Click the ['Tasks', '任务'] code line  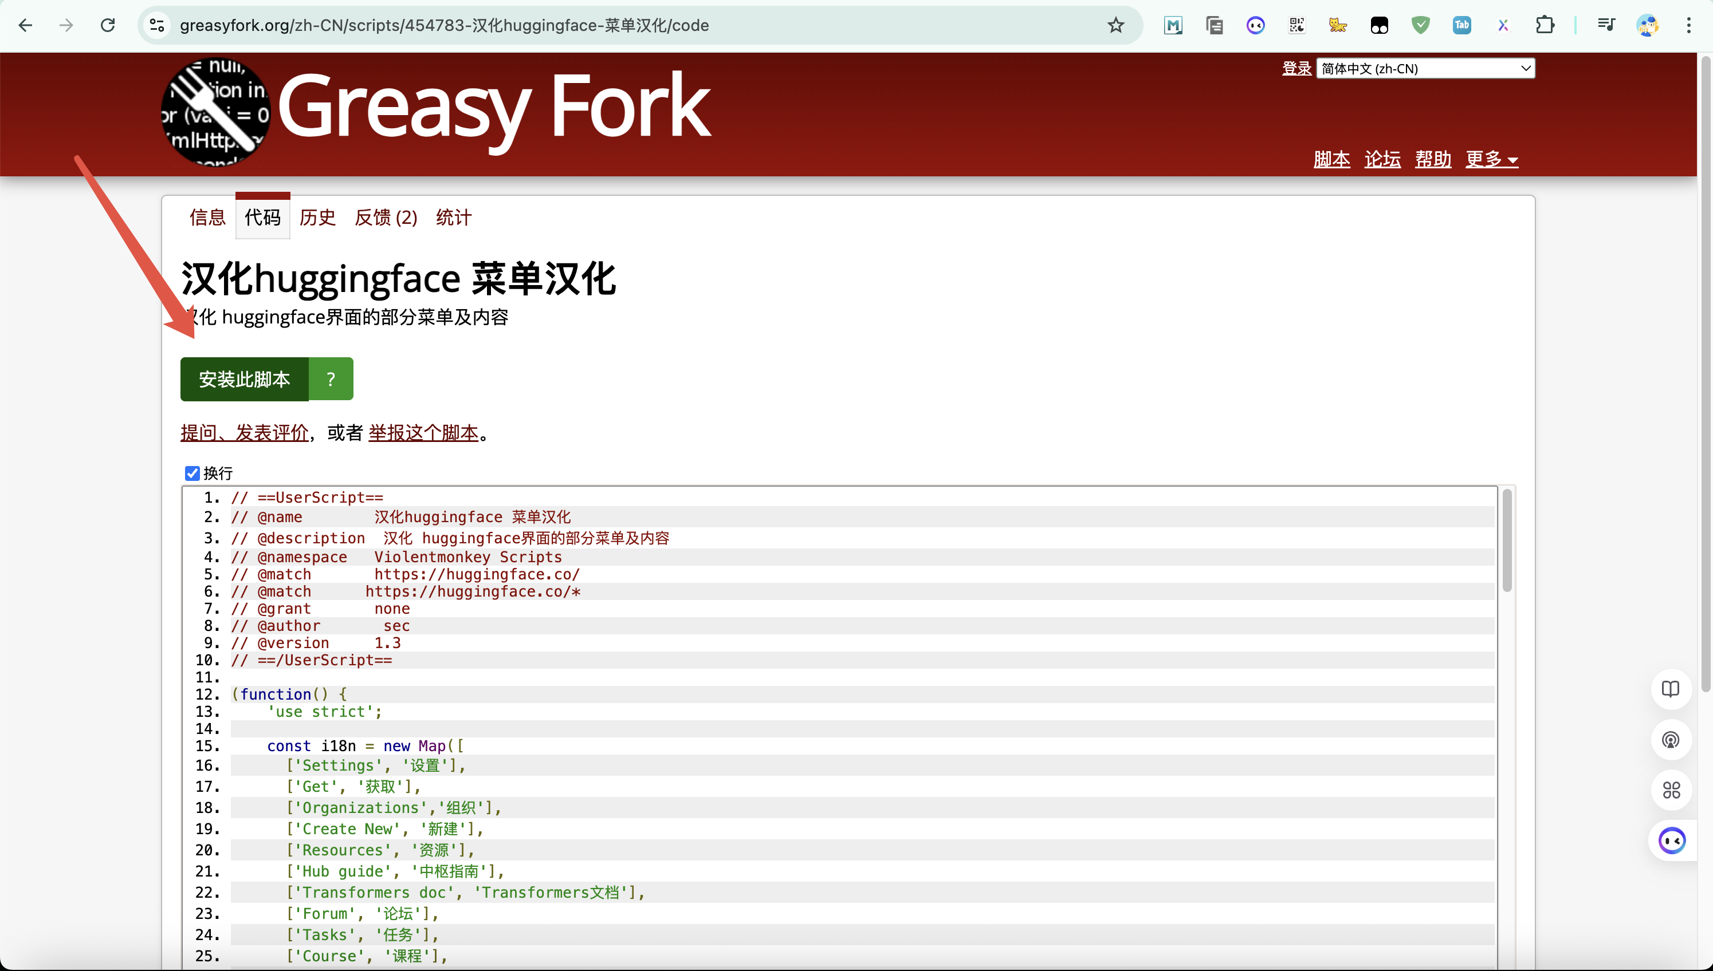(362, 935)
